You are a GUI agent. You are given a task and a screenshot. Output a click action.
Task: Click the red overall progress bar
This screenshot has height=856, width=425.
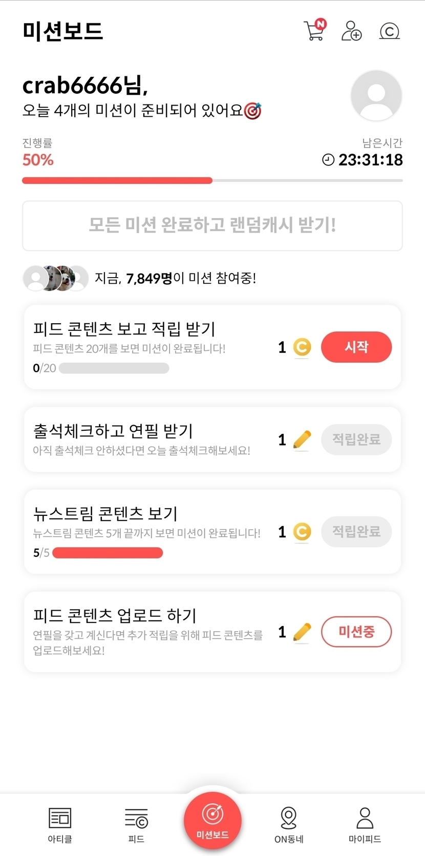pyautogui.click(x=117, y=180)
